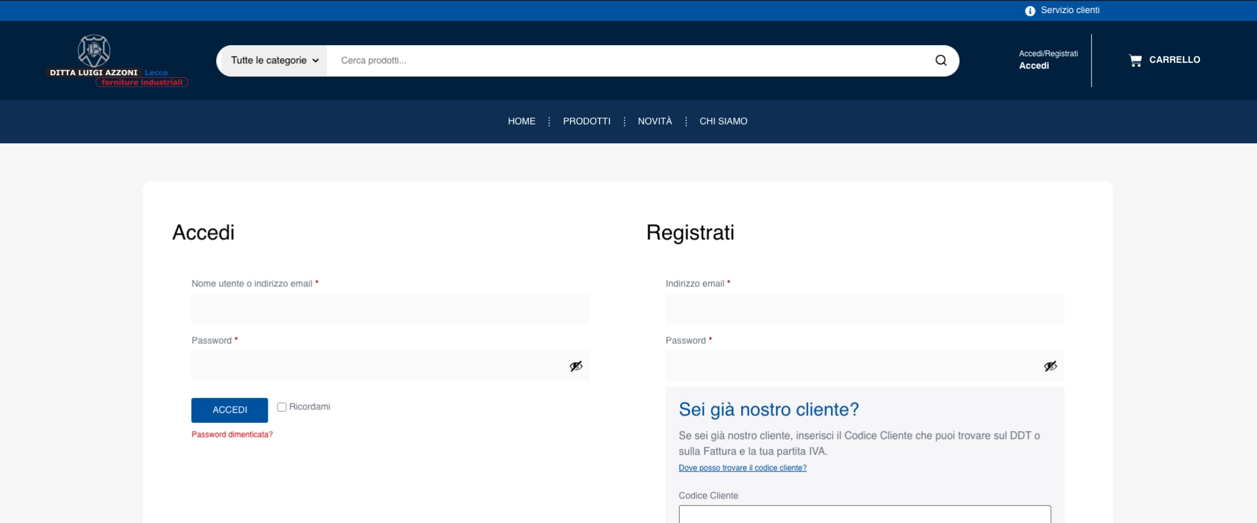
Task: Click the Ditta Luigi Azzoni logo
Action: 118,61
